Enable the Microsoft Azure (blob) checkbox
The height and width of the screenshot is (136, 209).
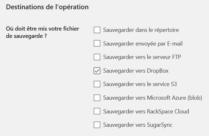point(97,98)
